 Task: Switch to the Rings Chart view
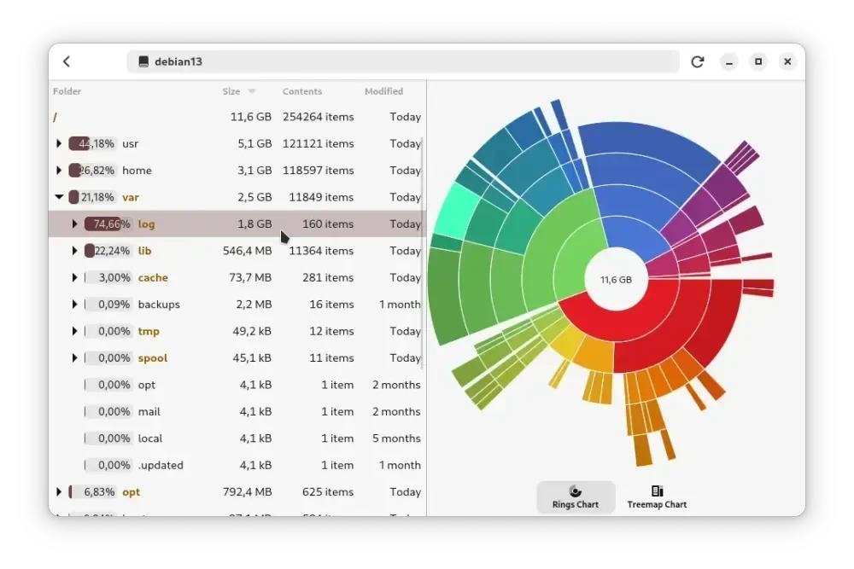[x=575, y=496]
